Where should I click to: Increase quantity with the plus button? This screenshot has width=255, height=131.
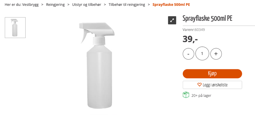coord(216,54)
